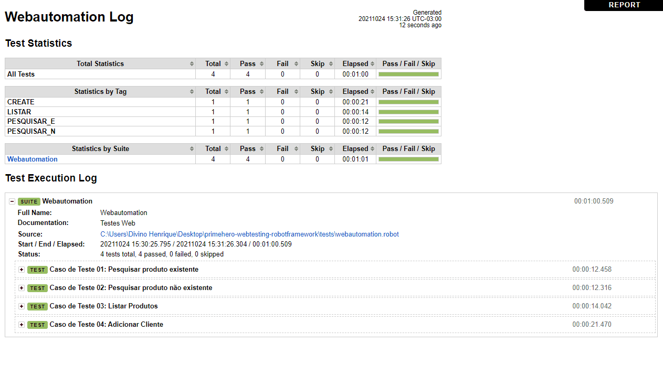
Task: Select the PESQUISAR_E tag row
Action: [223, 121]
